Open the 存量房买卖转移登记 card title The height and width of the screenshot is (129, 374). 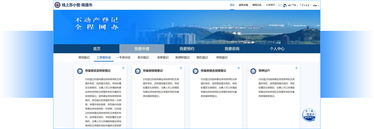coord(98,71)
